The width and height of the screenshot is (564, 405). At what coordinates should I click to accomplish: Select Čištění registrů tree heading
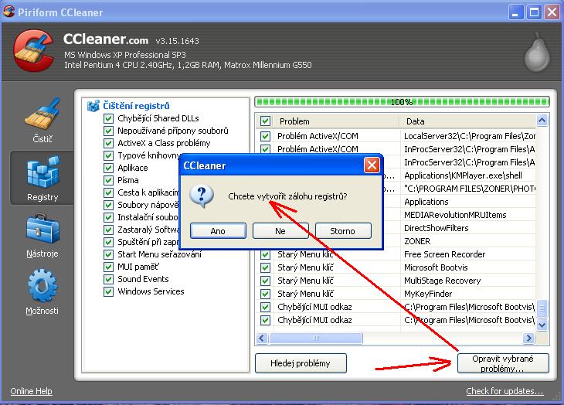tap(136, 106)
